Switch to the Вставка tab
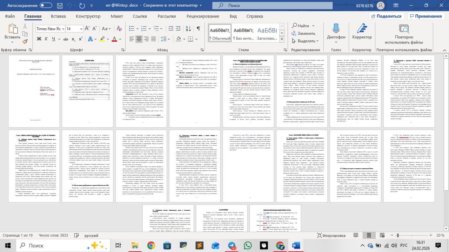 tap(58, 16)
